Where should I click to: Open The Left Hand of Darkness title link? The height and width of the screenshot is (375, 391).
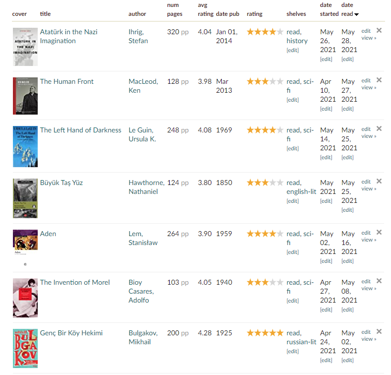80,130
